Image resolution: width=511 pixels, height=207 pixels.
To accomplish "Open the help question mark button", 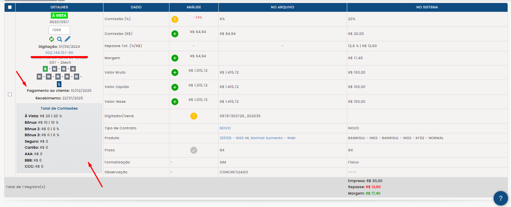I will point(500,198).
